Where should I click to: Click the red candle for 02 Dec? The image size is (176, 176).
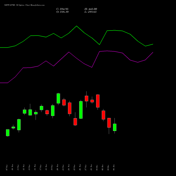(x=103, y=115)
